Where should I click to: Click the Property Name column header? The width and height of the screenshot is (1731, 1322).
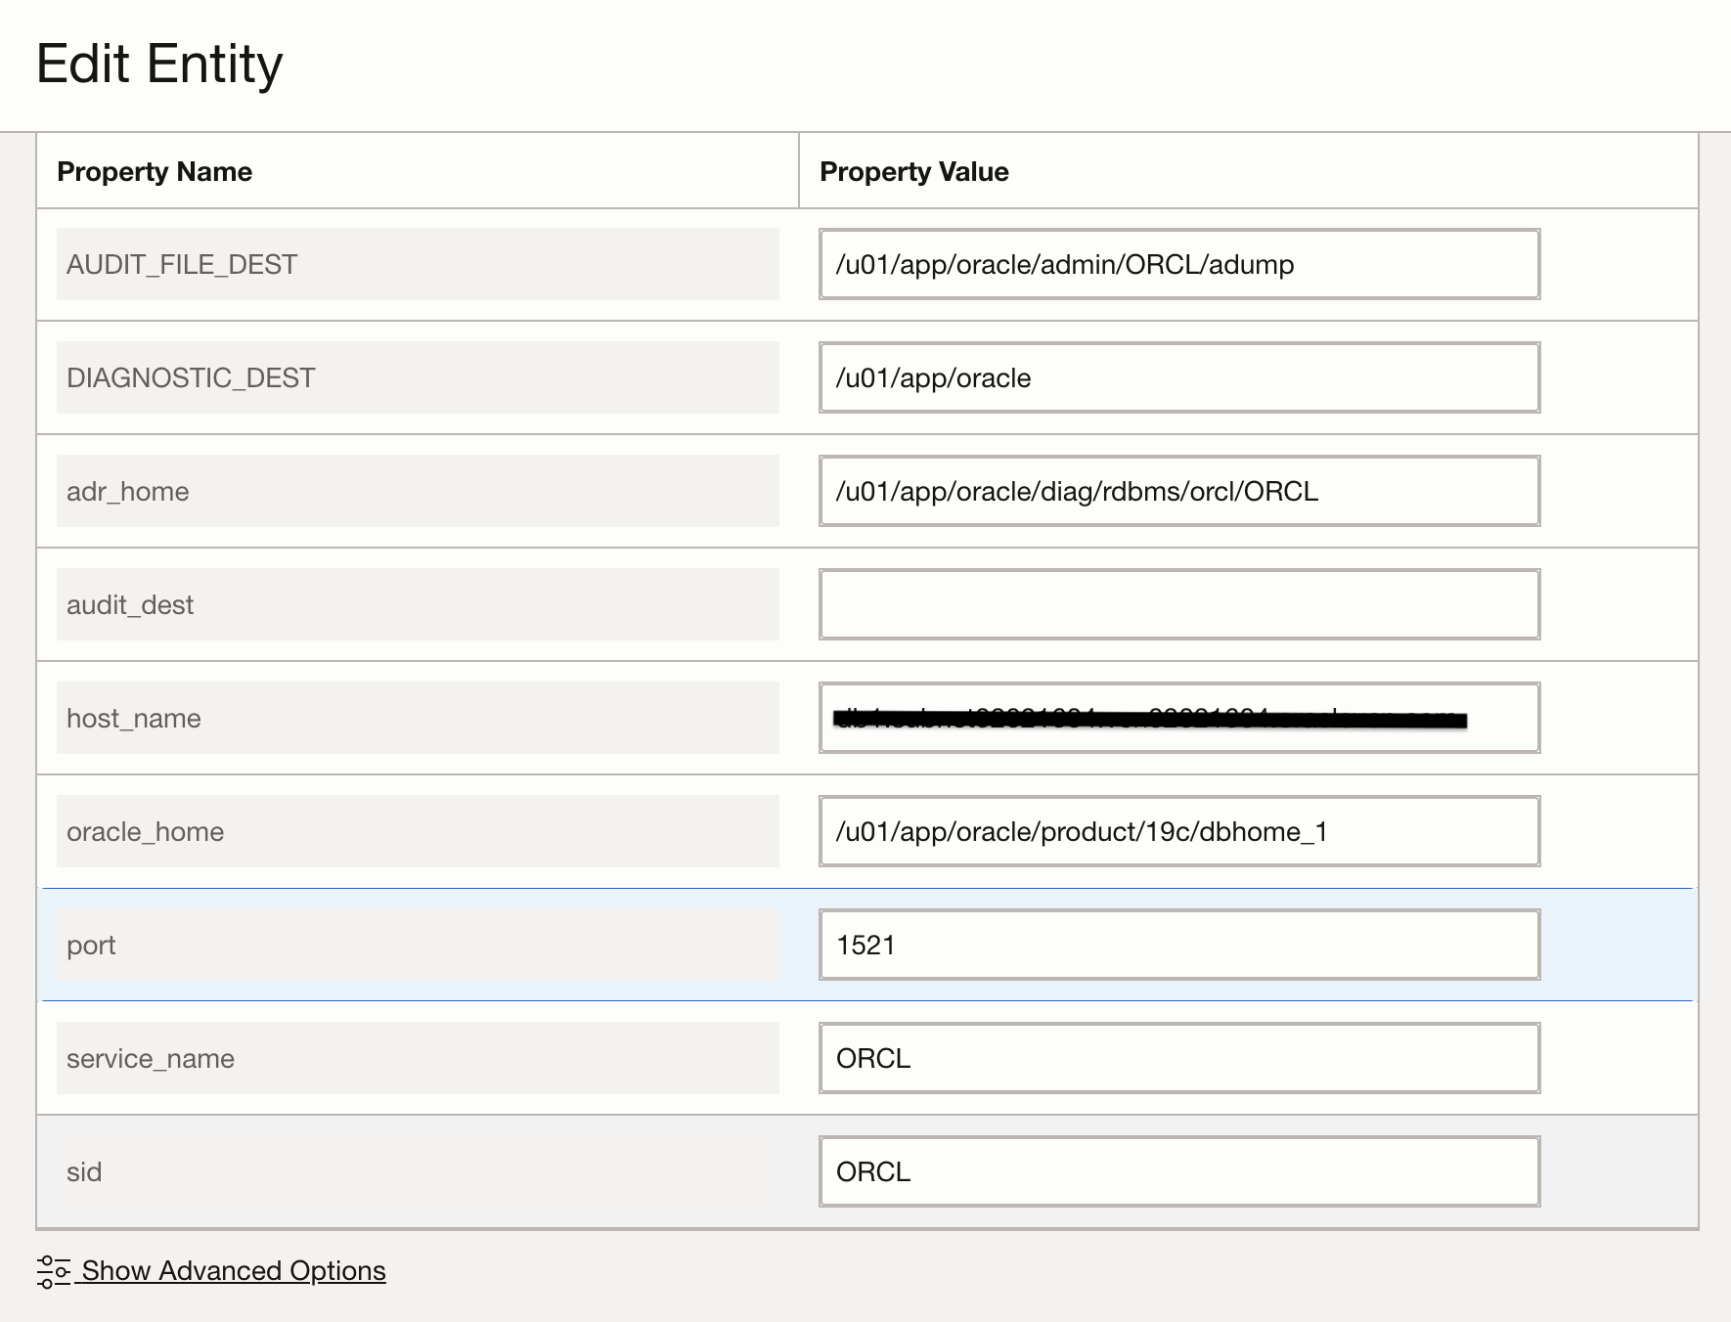pos(155,172)
